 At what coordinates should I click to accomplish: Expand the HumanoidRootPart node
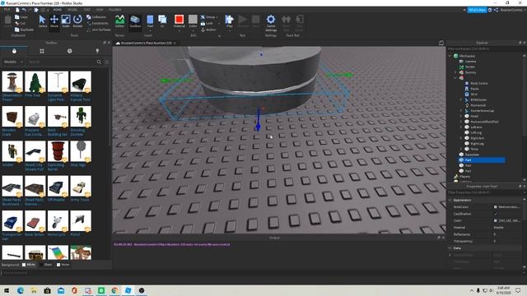461,122
